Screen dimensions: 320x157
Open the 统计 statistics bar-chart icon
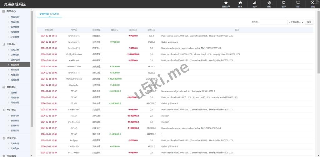coord(254,3)
